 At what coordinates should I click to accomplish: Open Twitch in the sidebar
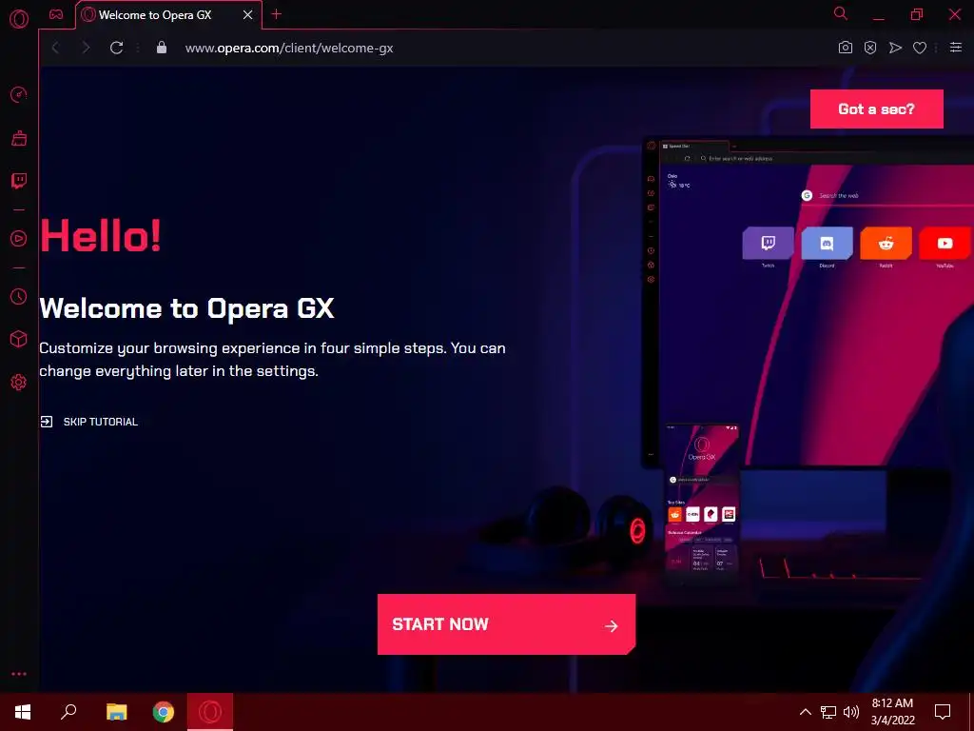coord(19,181)
